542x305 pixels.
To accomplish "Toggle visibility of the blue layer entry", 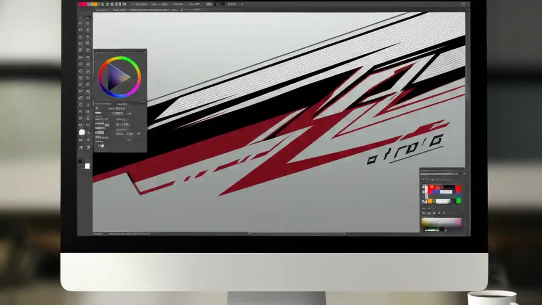I will point(423,192).
